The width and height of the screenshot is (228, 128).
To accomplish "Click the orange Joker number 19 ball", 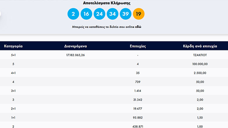I will click(x=138, y=14).
